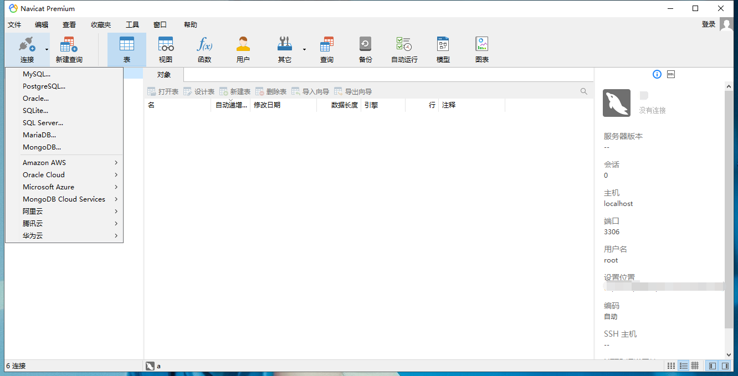Switch to detail list view

pyautogui.click(x=683, y=366)
